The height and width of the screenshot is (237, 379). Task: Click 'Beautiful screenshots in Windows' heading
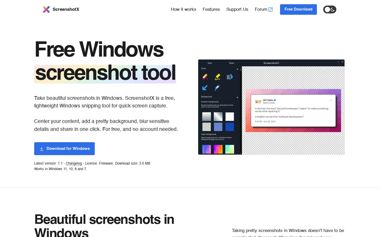click(104, 226)
